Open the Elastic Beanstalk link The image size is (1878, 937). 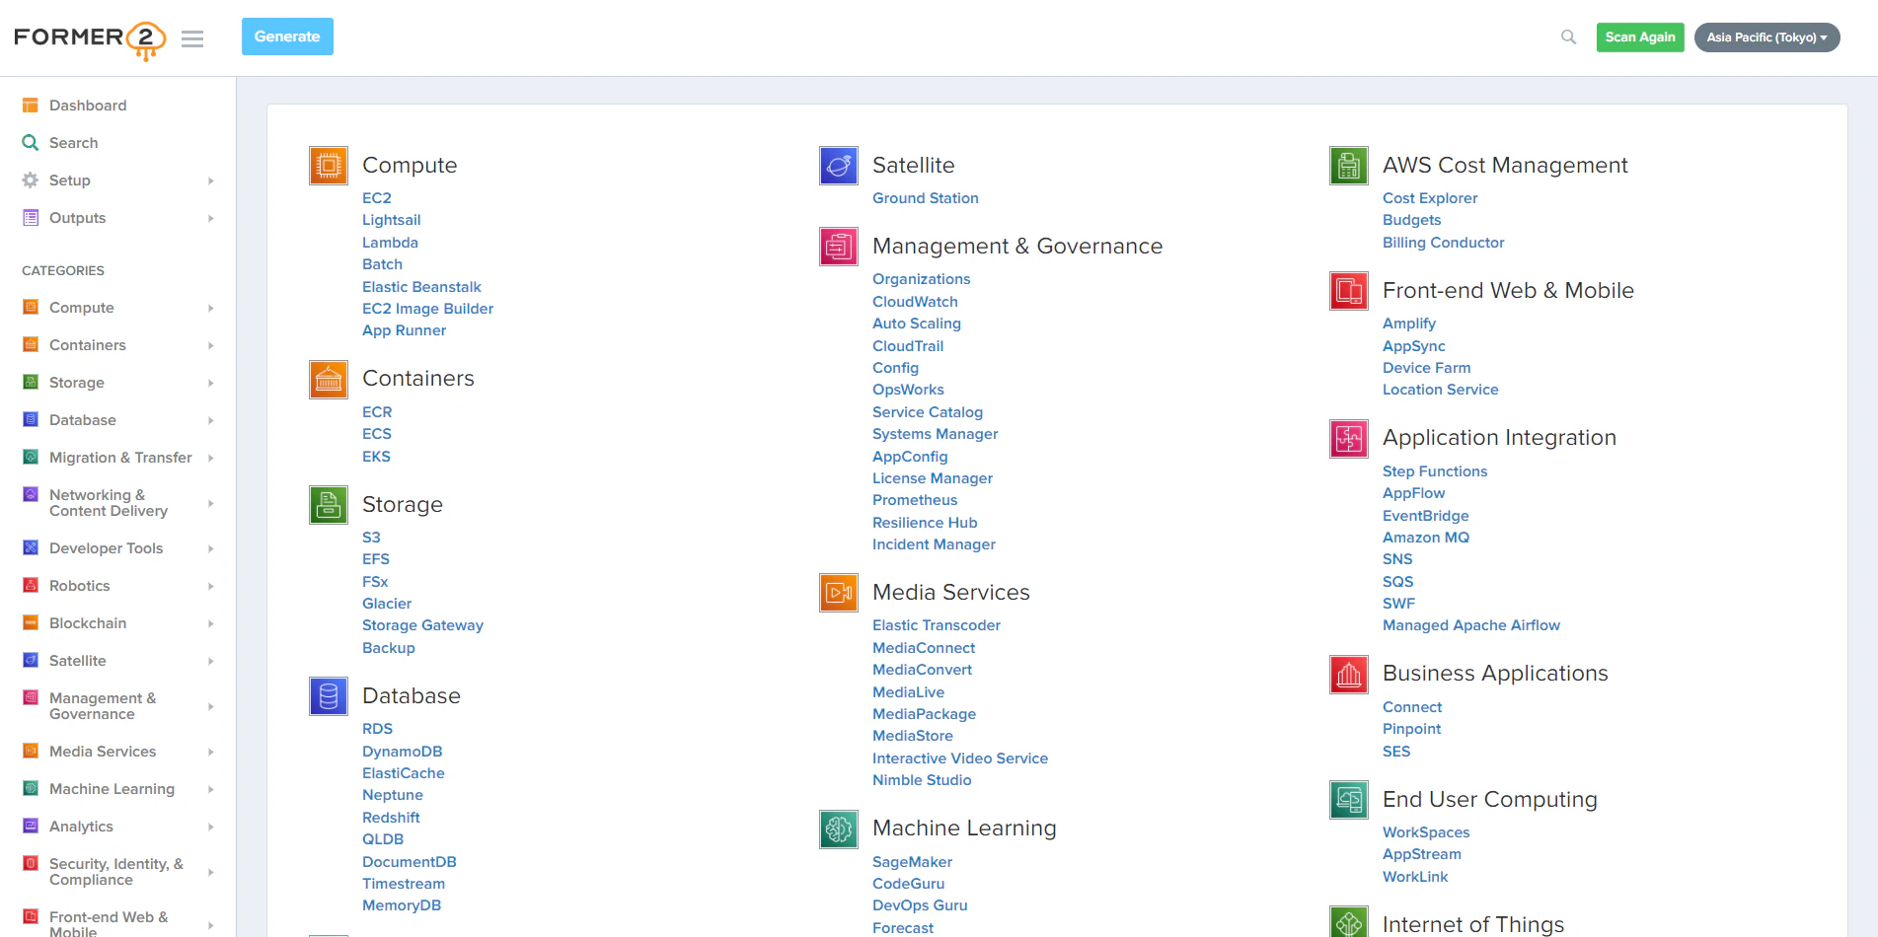421,287
